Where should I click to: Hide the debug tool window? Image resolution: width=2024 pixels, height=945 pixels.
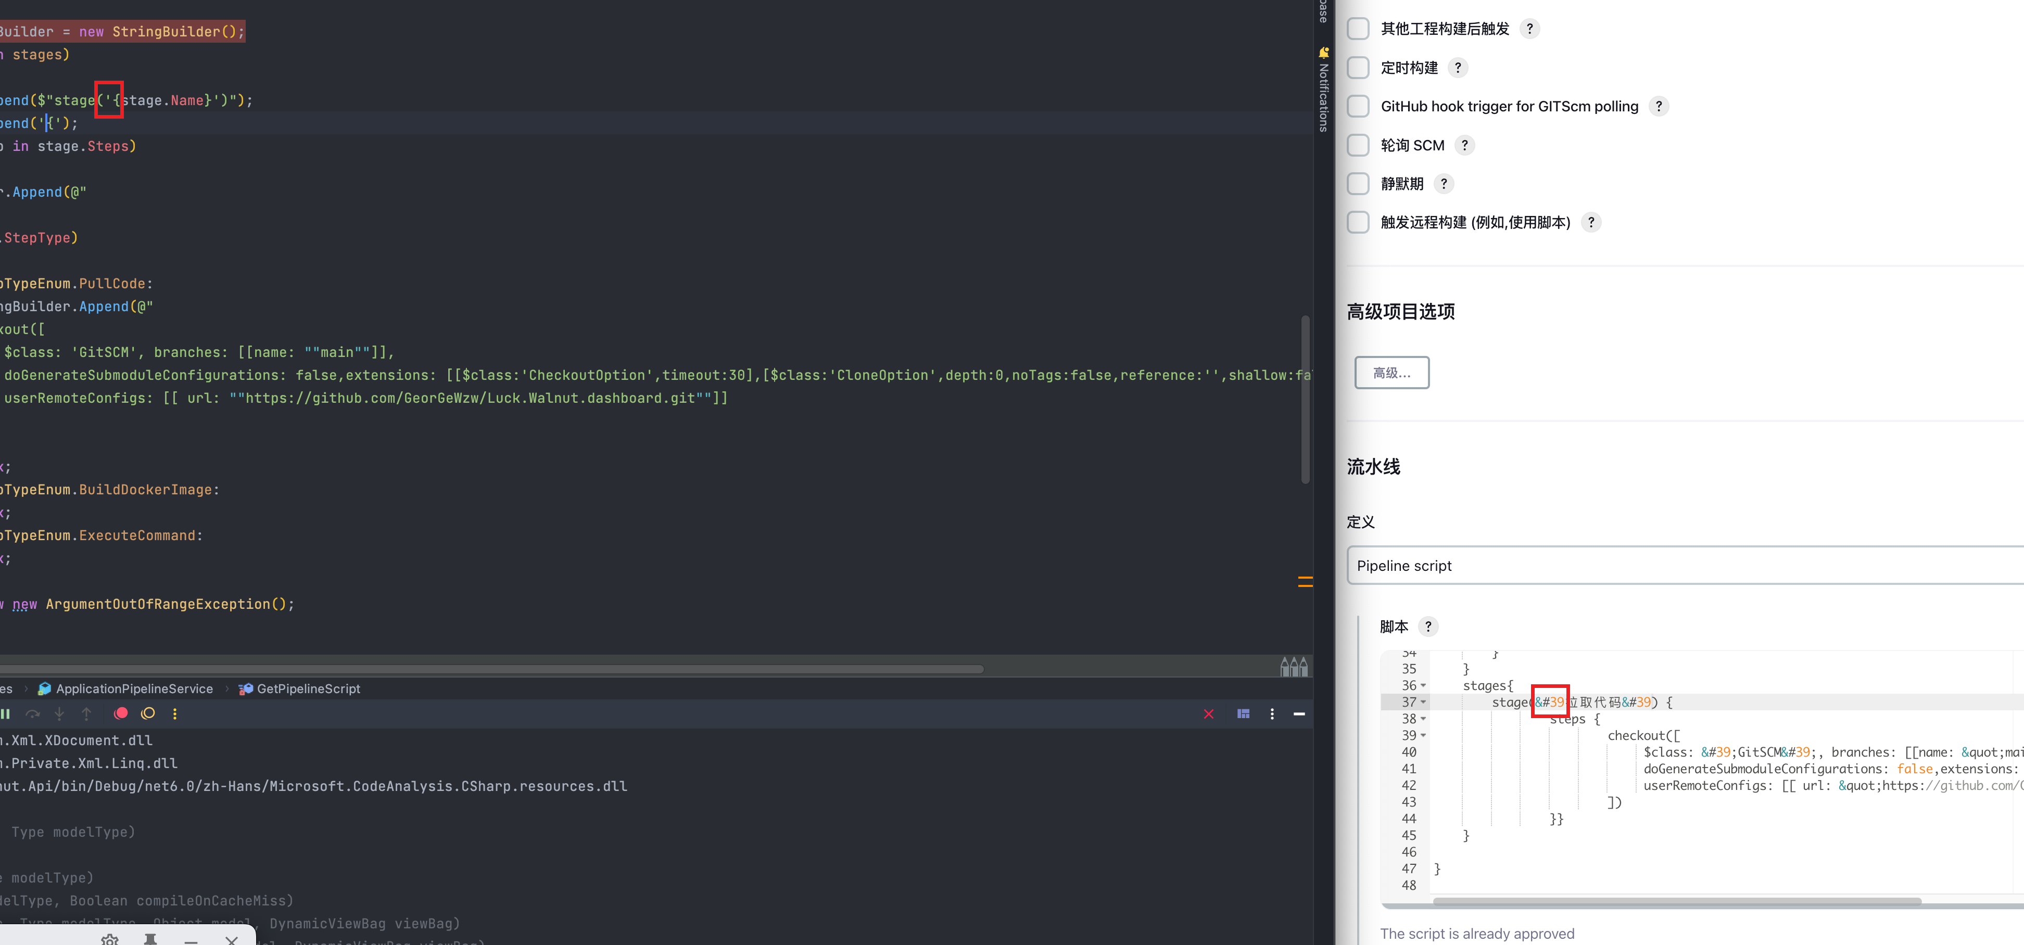(x=1299, y=714)
